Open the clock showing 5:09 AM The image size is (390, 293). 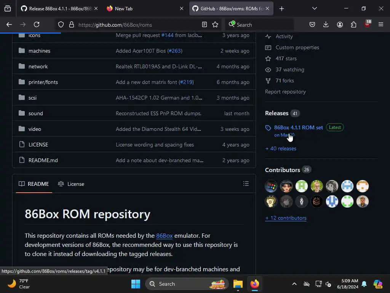coord(348,284)
